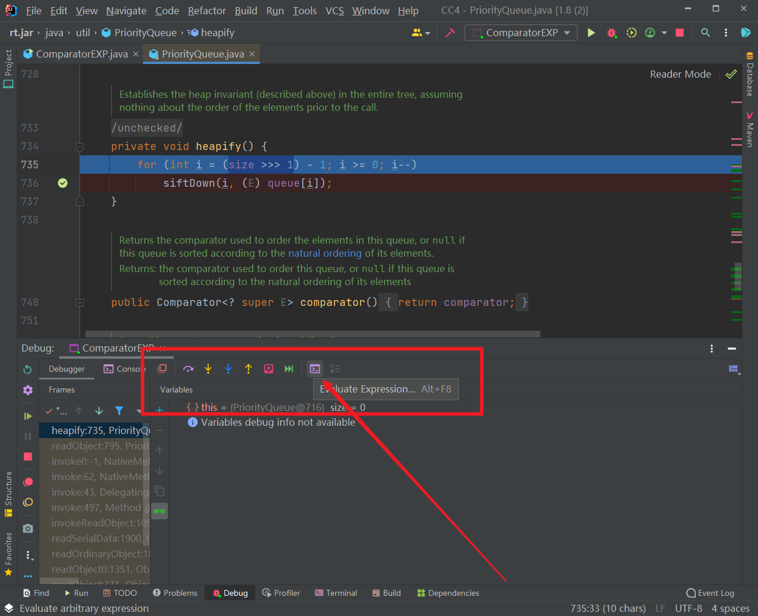Open Event Log from status bar
The image size is (758, 616).
point(710,593)
